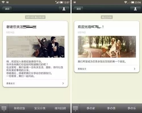Image resolution: width=142 pixels, height=113 pixels.
Task: Tap the 12:07 clock
Action: pos(66,2)
